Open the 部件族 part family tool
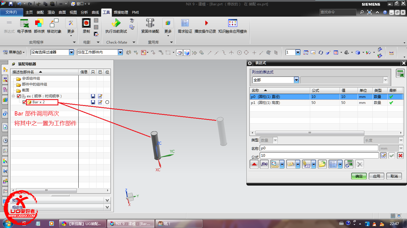 pyautogui.click(x=39, y=26)
